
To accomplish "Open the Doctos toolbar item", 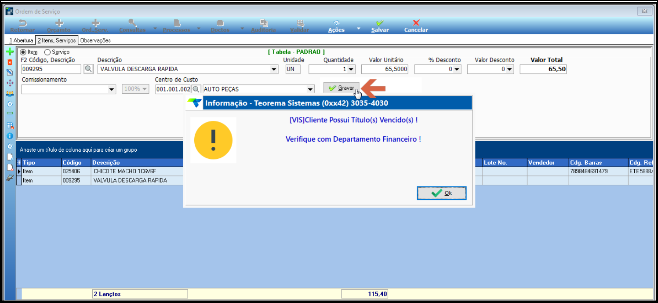I will point(220,26).
